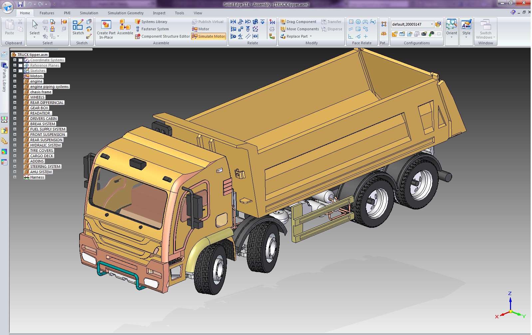The height and width of the screenshot is (335, 532).
Task: Toggle the Simulate Motor command
Action: [x=209, y=36]
